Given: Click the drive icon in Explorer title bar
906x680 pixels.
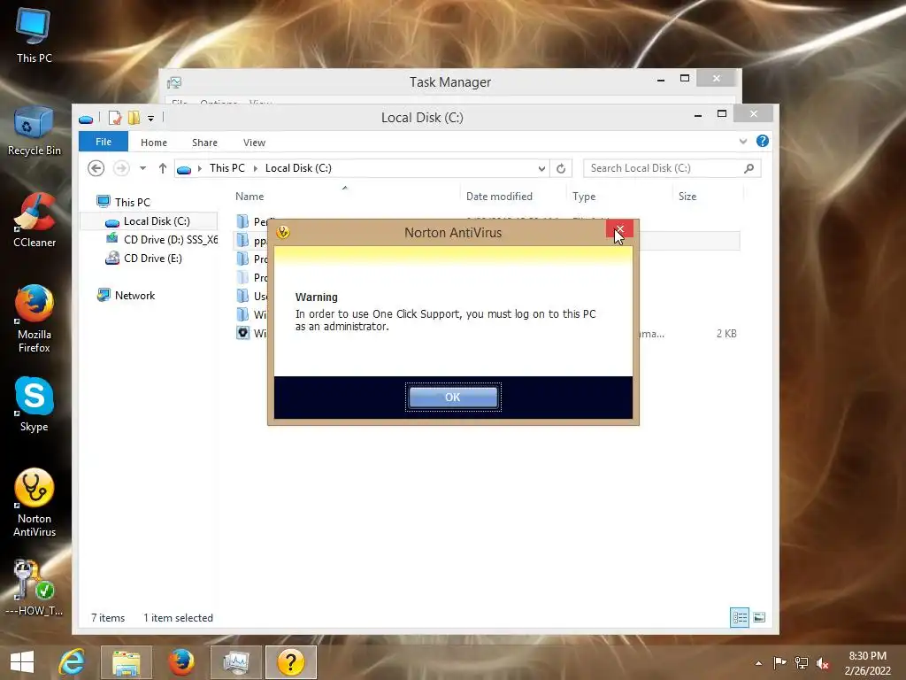Looking at the screenshot, I should (x=86, y=120).
